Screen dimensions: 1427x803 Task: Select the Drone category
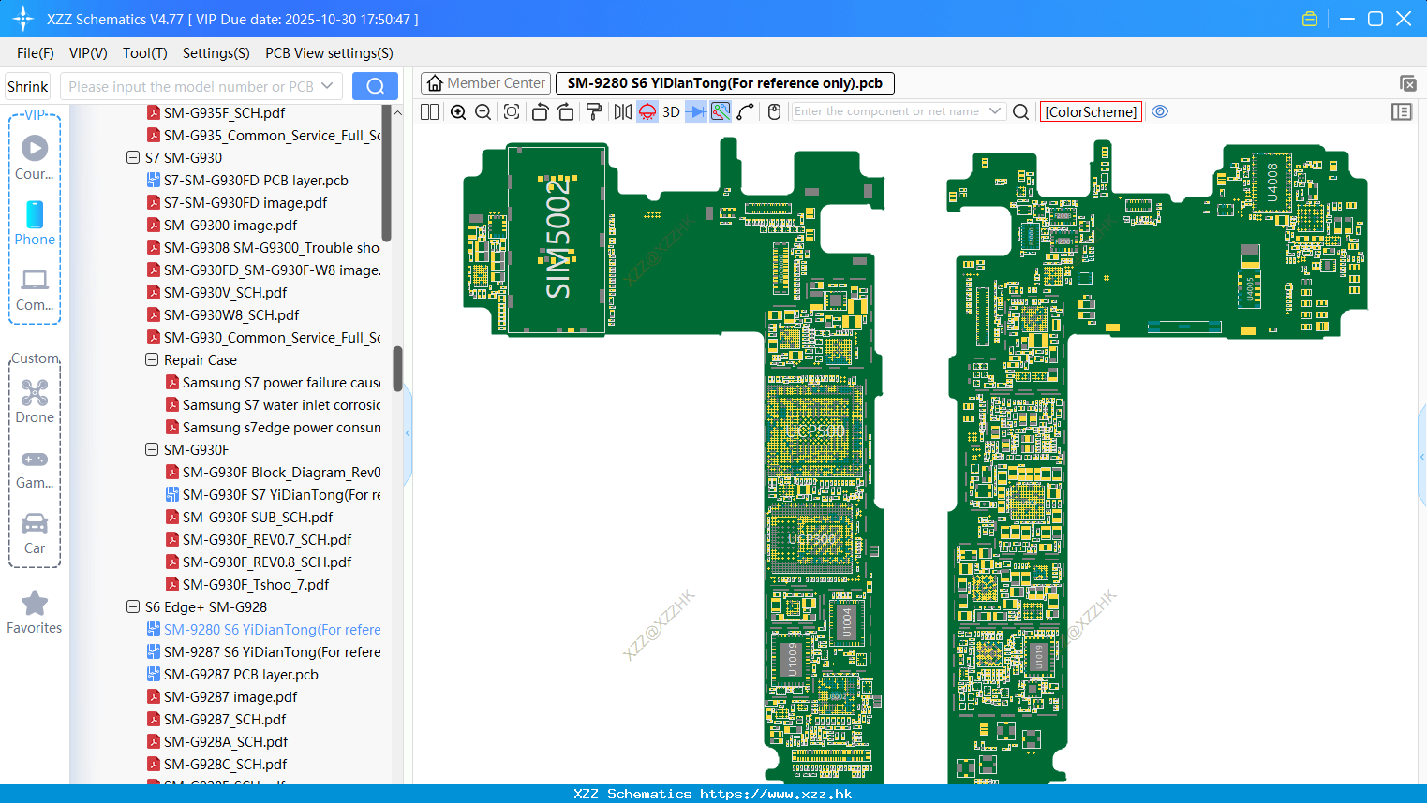tap(35, 401)
